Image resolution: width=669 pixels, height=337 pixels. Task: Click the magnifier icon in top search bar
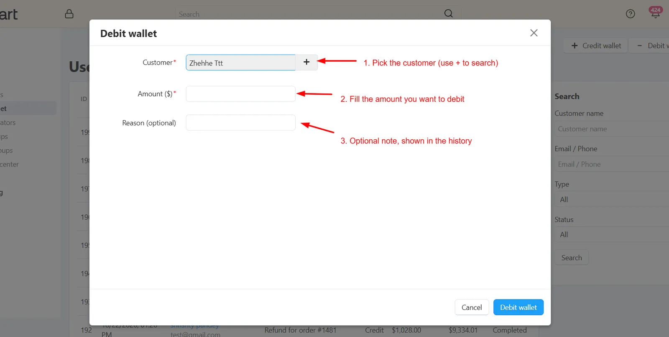(x=449, y=13)
